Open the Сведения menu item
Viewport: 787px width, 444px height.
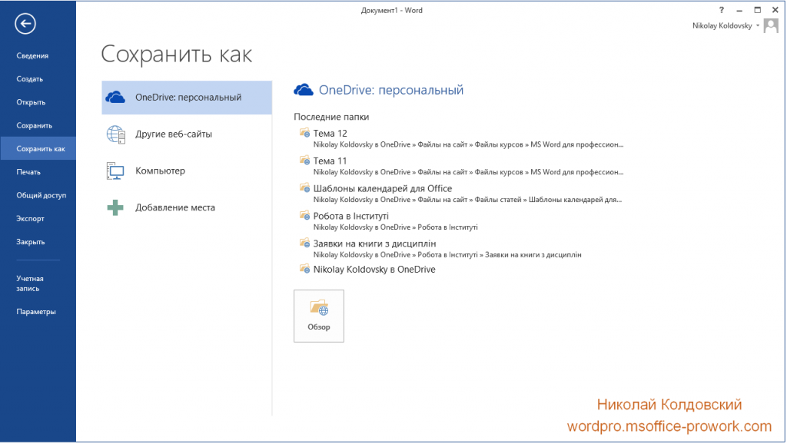point(32,55)
